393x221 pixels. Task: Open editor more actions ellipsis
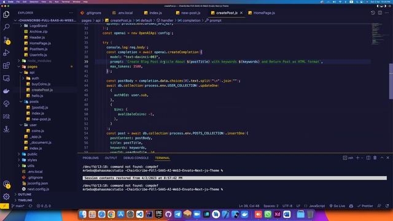pyautogui.click(x=387, y=13)
